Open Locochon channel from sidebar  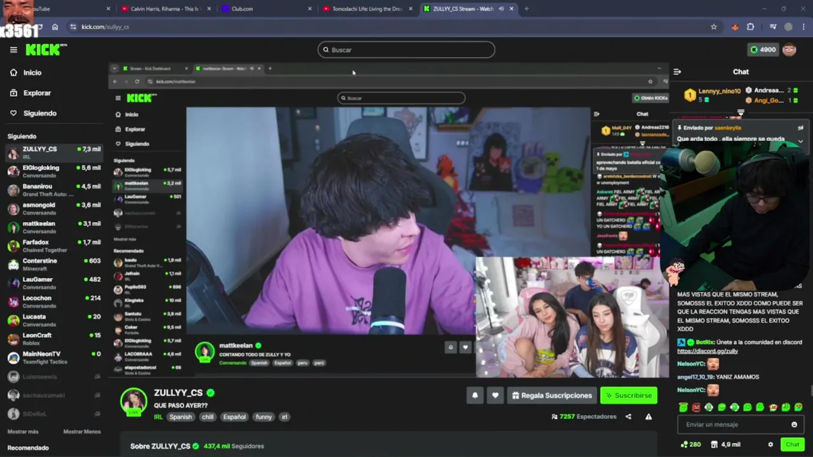pyautogui.click(x=53, y=301)
